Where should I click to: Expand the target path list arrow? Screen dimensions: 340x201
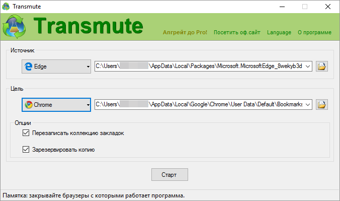[308, 104]
